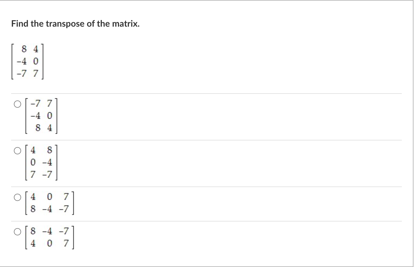Viewport: 414px width, 267px height.
Task: Click the second answer matrix with rows 4 8, 0 -4, 7 -7
Action: [x=41, y=163]
